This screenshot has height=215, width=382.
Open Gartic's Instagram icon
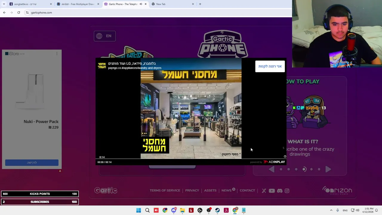point(287,191)
